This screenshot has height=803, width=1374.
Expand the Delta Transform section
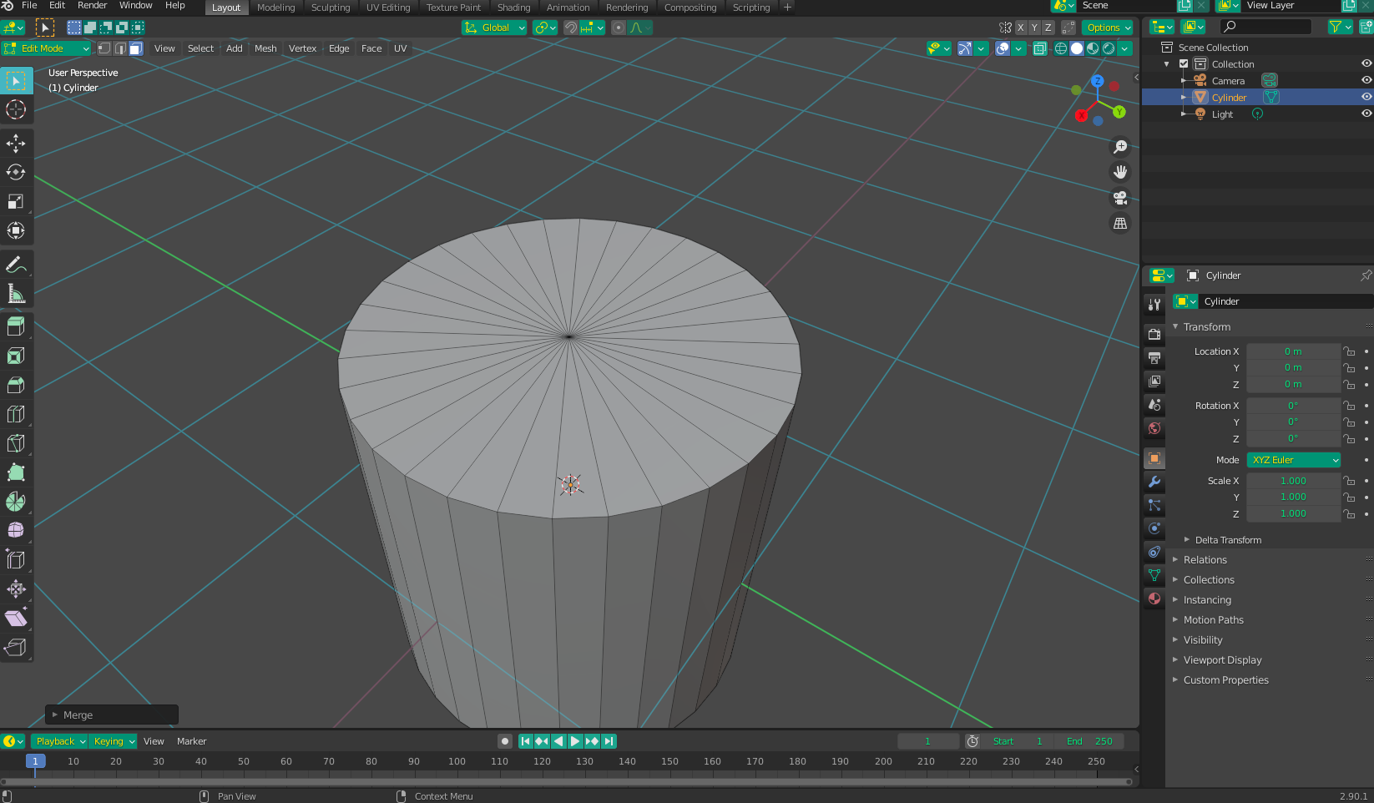point(1228,540)
